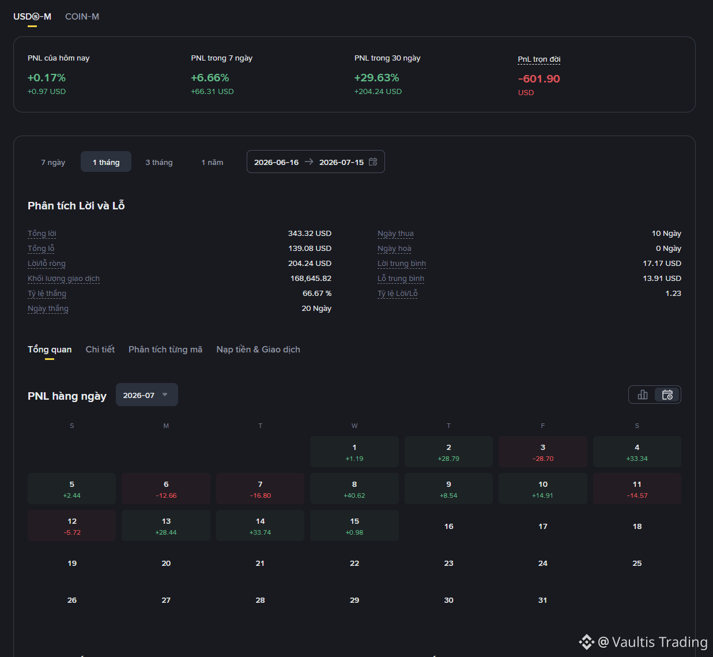713x657 pixels.
Task: Click the Ngày thắng label
Action: click(x=48, y=309)
